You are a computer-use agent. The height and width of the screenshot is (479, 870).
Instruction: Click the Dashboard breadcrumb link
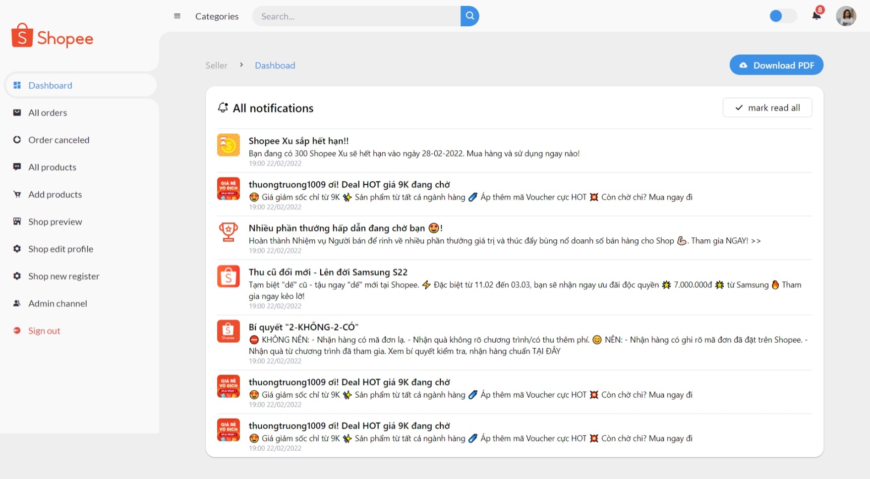(x=275, y=65)
